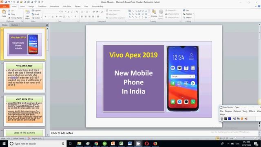261x147 pixels.
Task: Open Customize Quick Access Toolbar dropdown
Action: [42, 2]
